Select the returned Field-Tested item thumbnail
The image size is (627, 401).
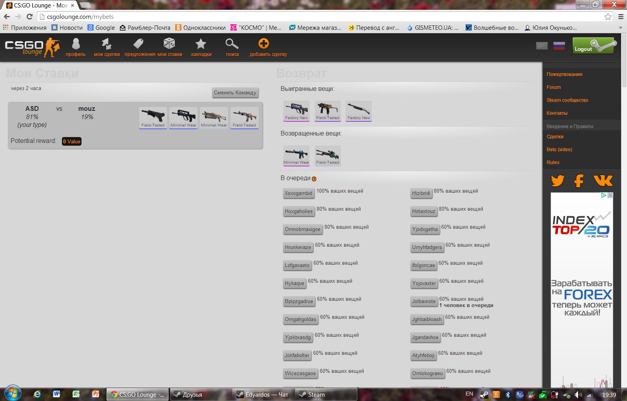[328, 155]
